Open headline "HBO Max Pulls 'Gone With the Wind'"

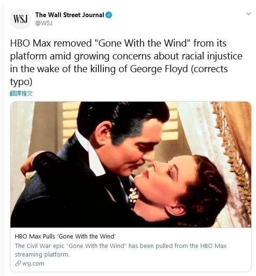[x=65, y=236]
